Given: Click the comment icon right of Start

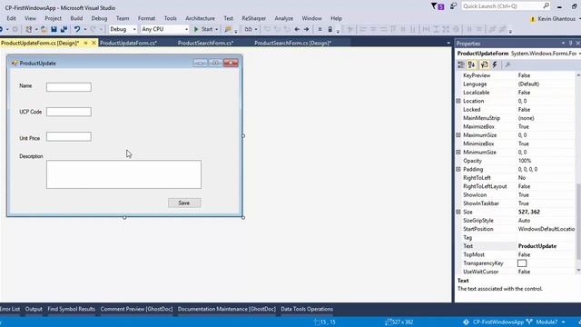Looking at the screenshot, I should pos(228,29).
